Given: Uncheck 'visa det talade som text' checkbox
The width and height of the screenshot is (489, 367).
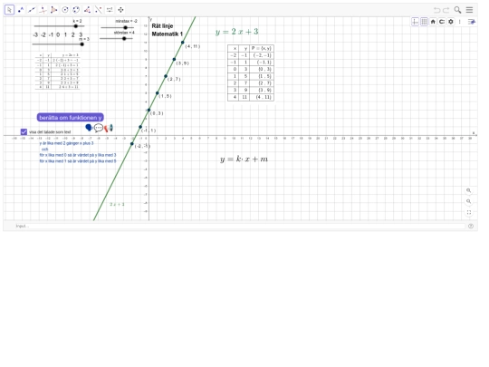Looking at the screenshot, I should coord(24,132).
